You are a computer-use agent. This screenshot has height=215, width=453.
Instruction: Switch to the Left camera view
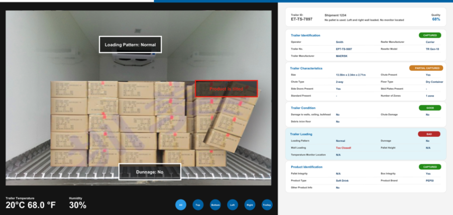[x=232, y=205]
